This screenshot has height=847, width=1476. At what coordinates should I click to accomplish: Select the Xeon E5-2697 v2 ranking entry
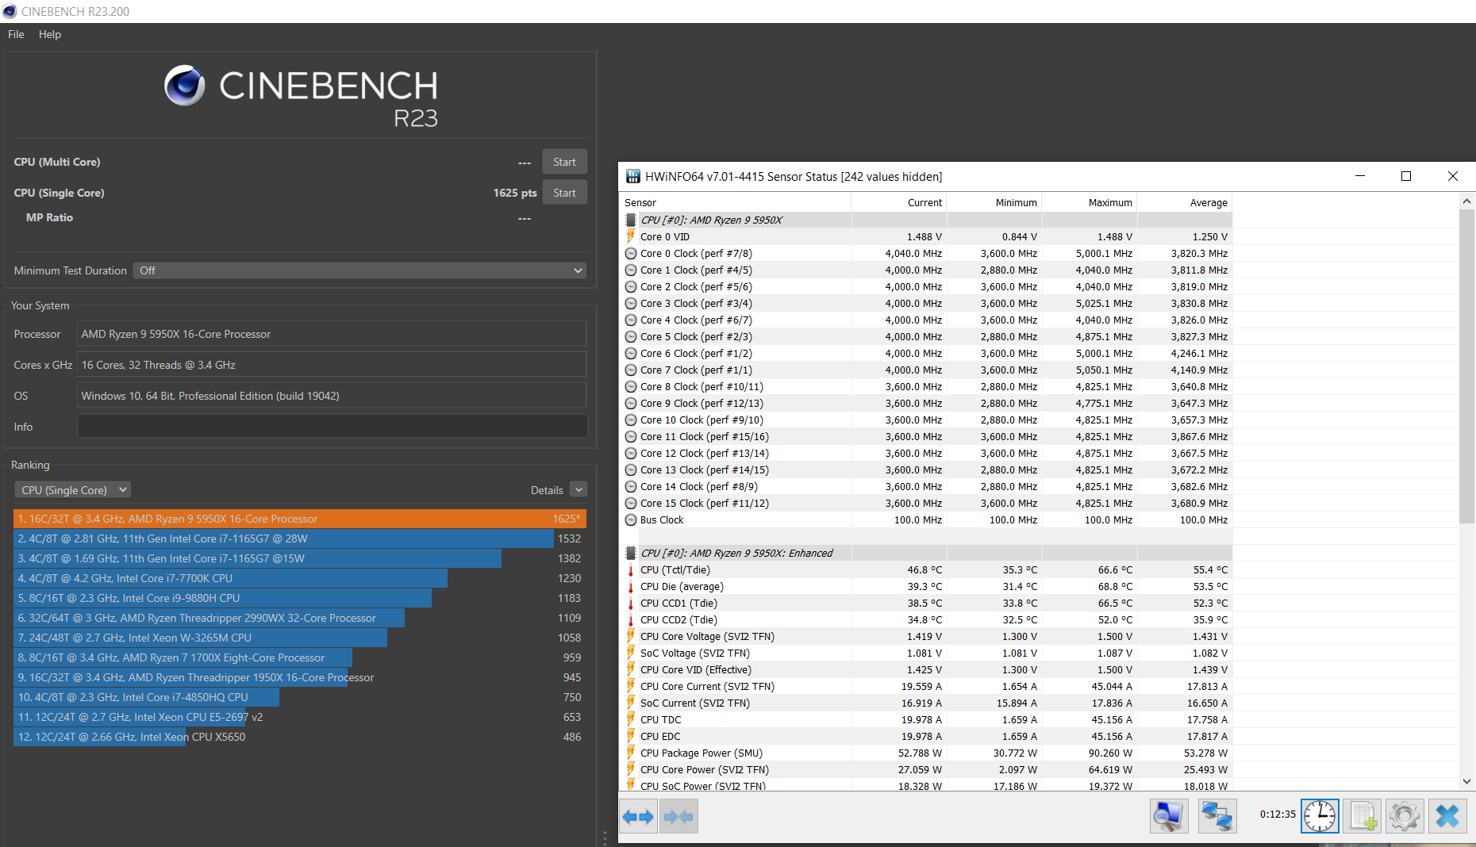click(x=300, y=717)
